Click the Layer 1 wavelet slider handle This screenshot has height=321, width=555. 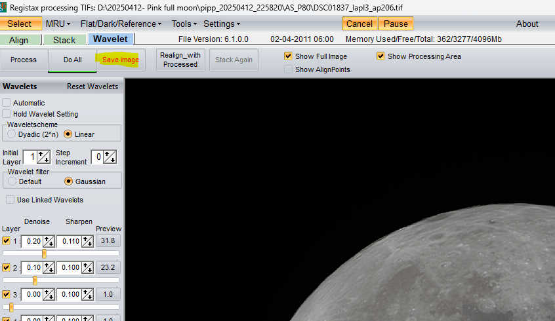click(44, 254)
